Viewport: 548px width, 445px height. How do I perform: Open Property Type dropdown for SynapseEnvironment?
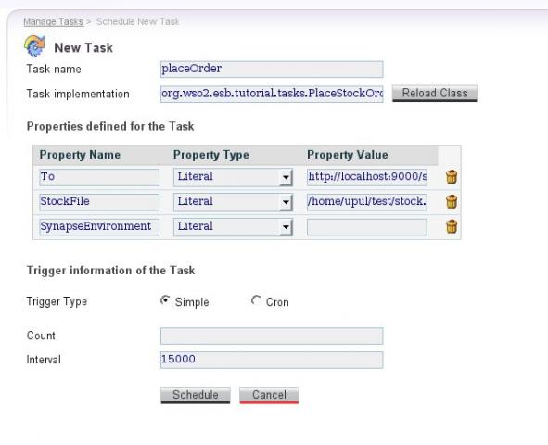pyautogui.click(x=286, y=227)
